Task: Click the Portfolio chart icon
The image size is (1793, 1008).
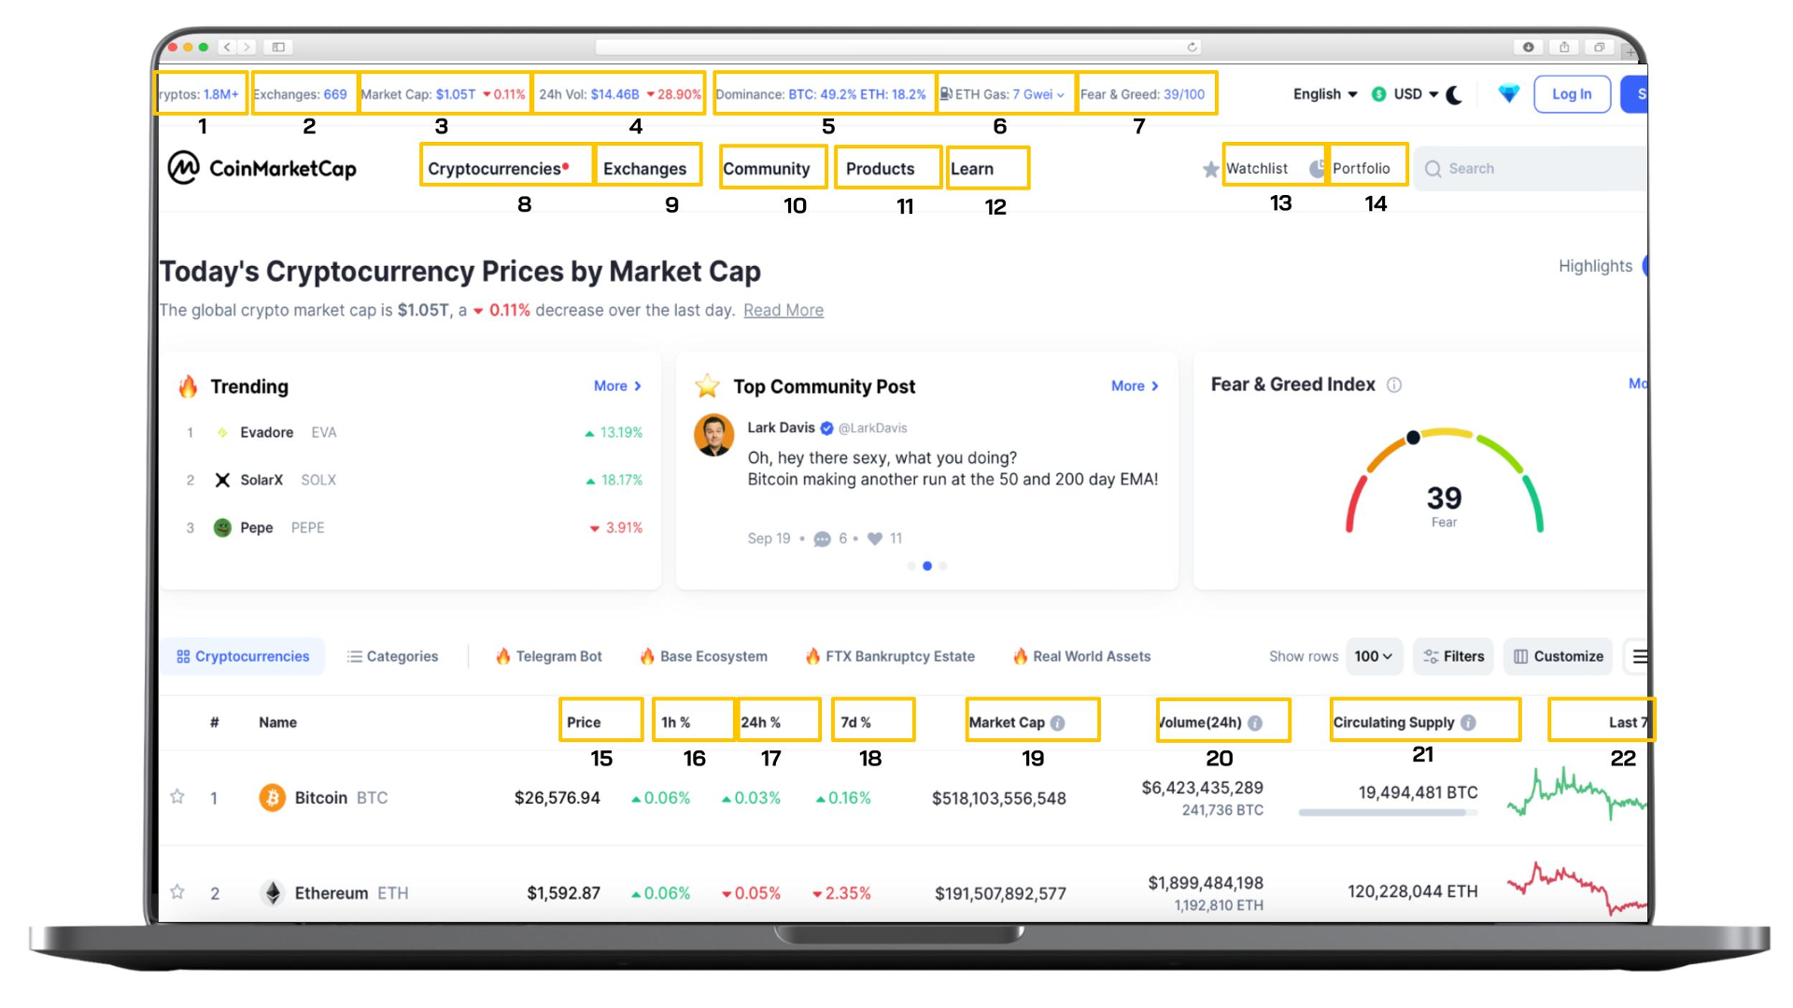Action: pyautogui.click(x=1319, y=169)
